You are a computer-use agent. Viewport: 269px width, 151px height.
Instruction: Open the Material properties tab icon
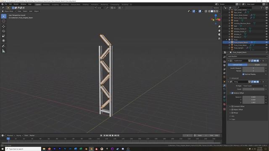224,104
